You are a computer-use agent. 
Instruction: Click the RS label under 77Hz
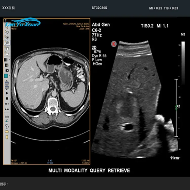[94, 39]
